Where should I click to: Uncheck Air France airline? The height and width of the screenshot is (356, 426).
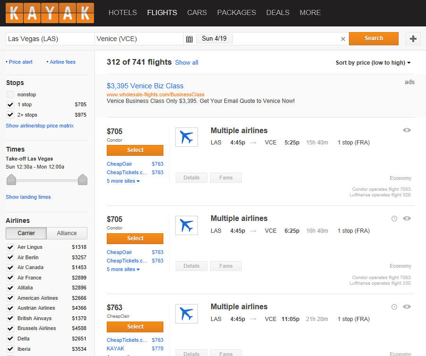pos(10,278)
